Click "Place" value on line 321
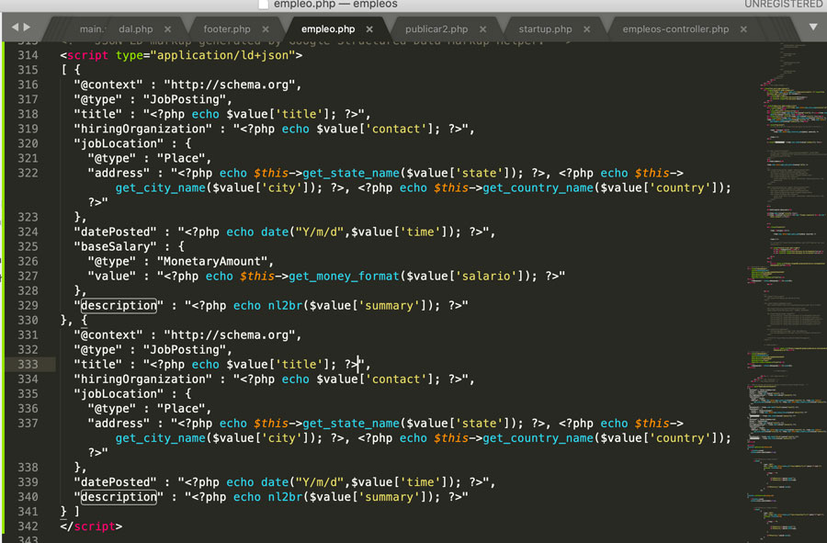Viewport: 827px width, 543px height. (181, 158)
